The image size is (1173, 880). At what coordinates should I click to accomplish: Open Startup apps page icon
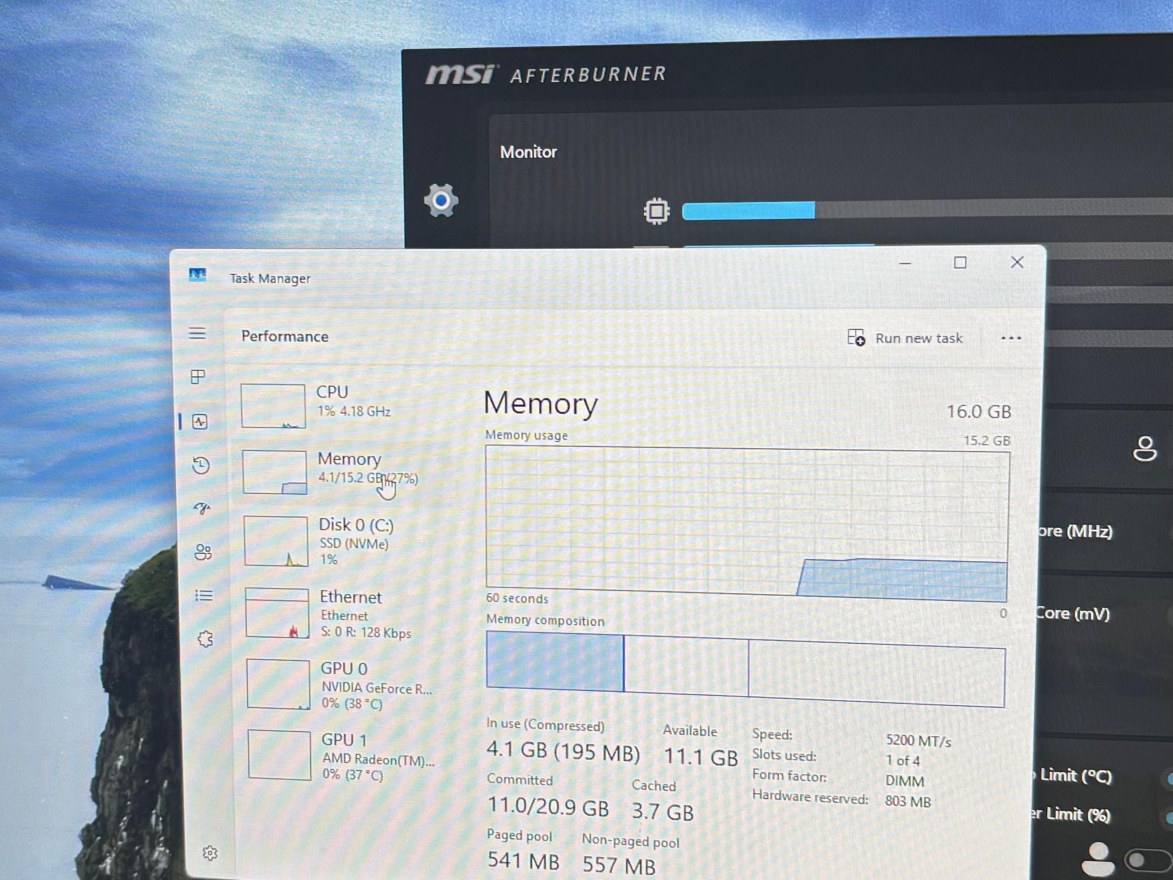(x=202, y=508)
